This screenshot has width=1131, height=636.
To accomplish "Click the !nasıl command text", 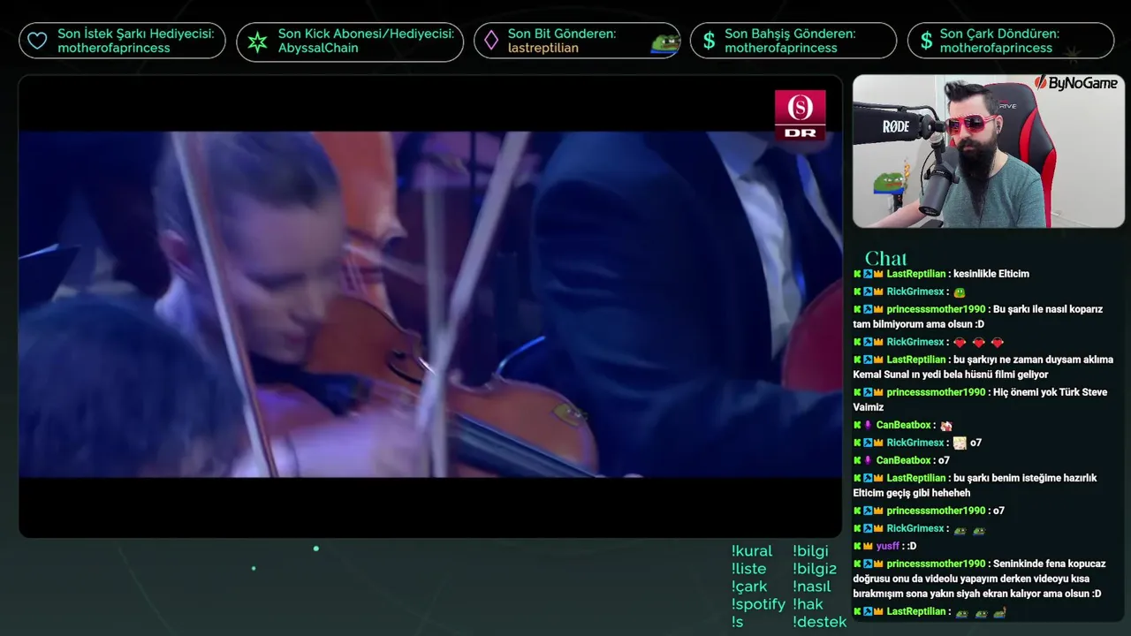I will coord(812,587).
